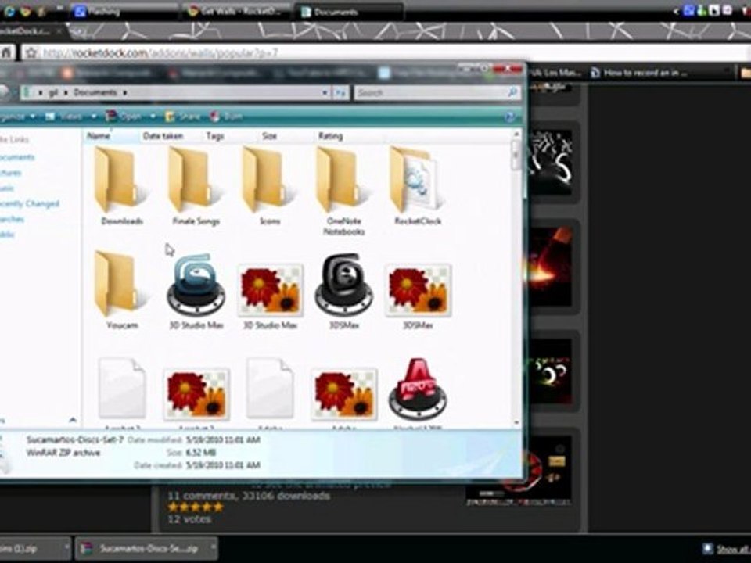Click Documents breadcrumb in address bar
The height and width of the screenshot is (563, 751).
pyautogui.click(x=95, y=92)
